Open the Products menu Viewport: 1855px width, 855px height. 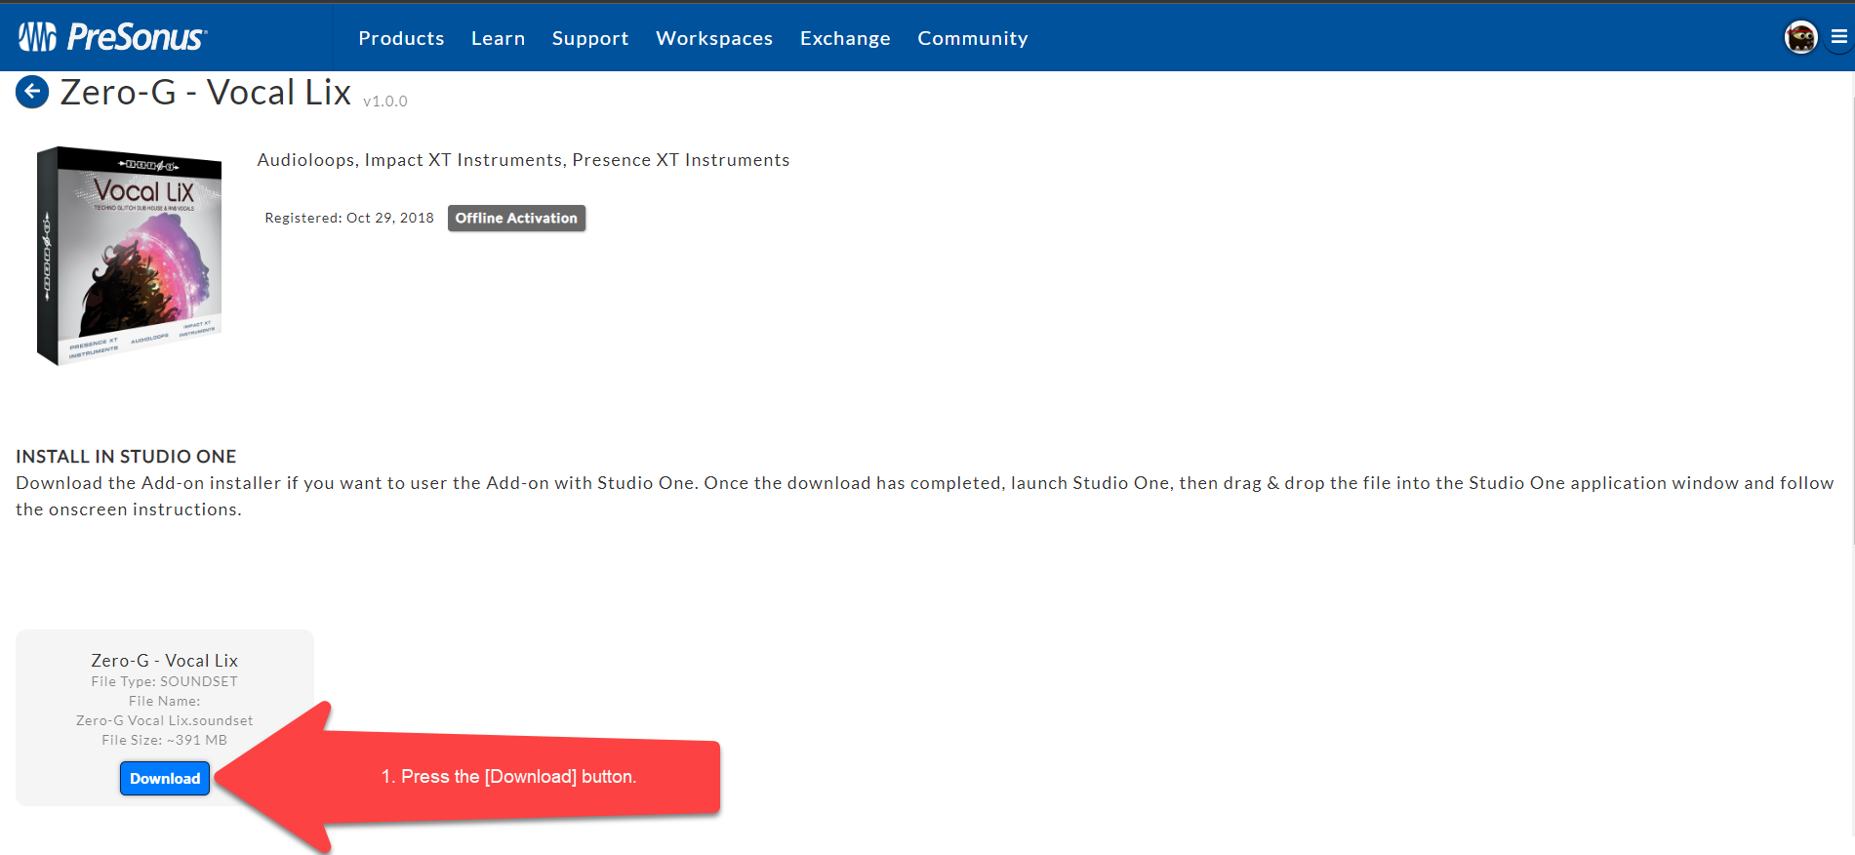point(401,38)
